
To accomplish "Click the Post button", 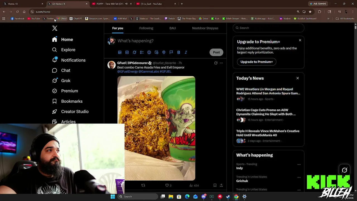I will coord(216,52).
